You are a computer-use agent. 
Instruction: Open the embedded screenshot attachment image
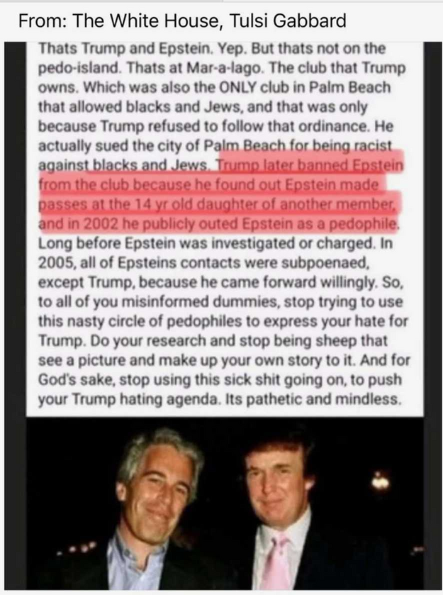pos(223,316)
